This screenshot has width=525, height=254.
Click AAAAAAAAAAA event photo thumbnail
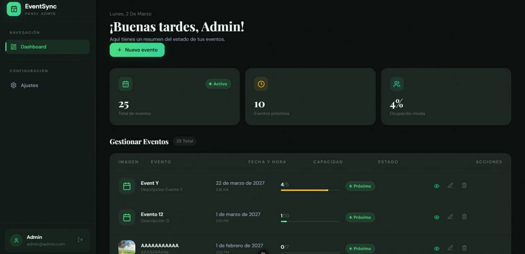coord(127,247)
